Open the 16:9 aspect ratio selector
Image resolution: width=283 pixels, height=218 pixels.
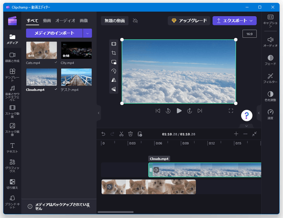tap(249, 34)
